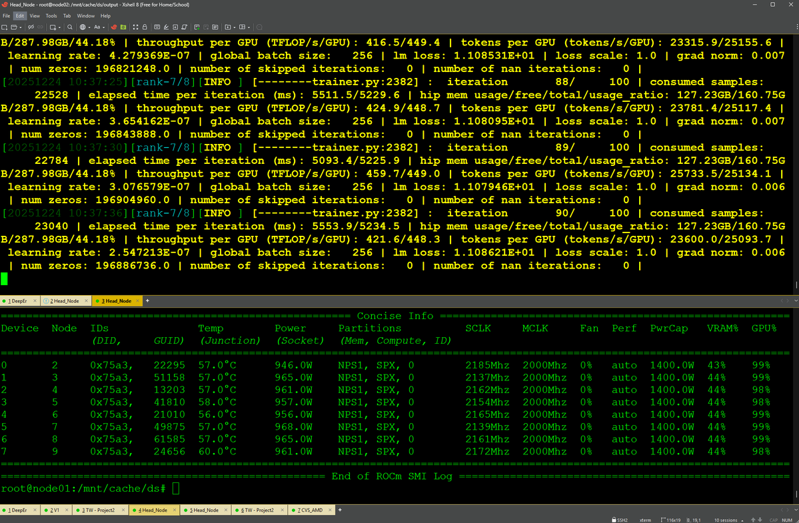Toggle full screen mode icon

(135, 27)
